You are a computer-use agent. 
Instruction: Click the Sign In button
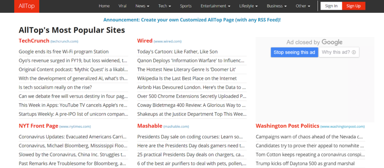pos(331,6)
